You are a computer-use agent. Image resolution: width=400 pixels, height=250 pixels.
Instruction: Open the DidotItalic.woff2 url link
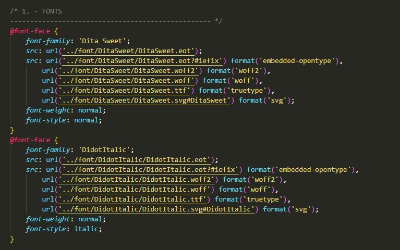coord(136,180)
